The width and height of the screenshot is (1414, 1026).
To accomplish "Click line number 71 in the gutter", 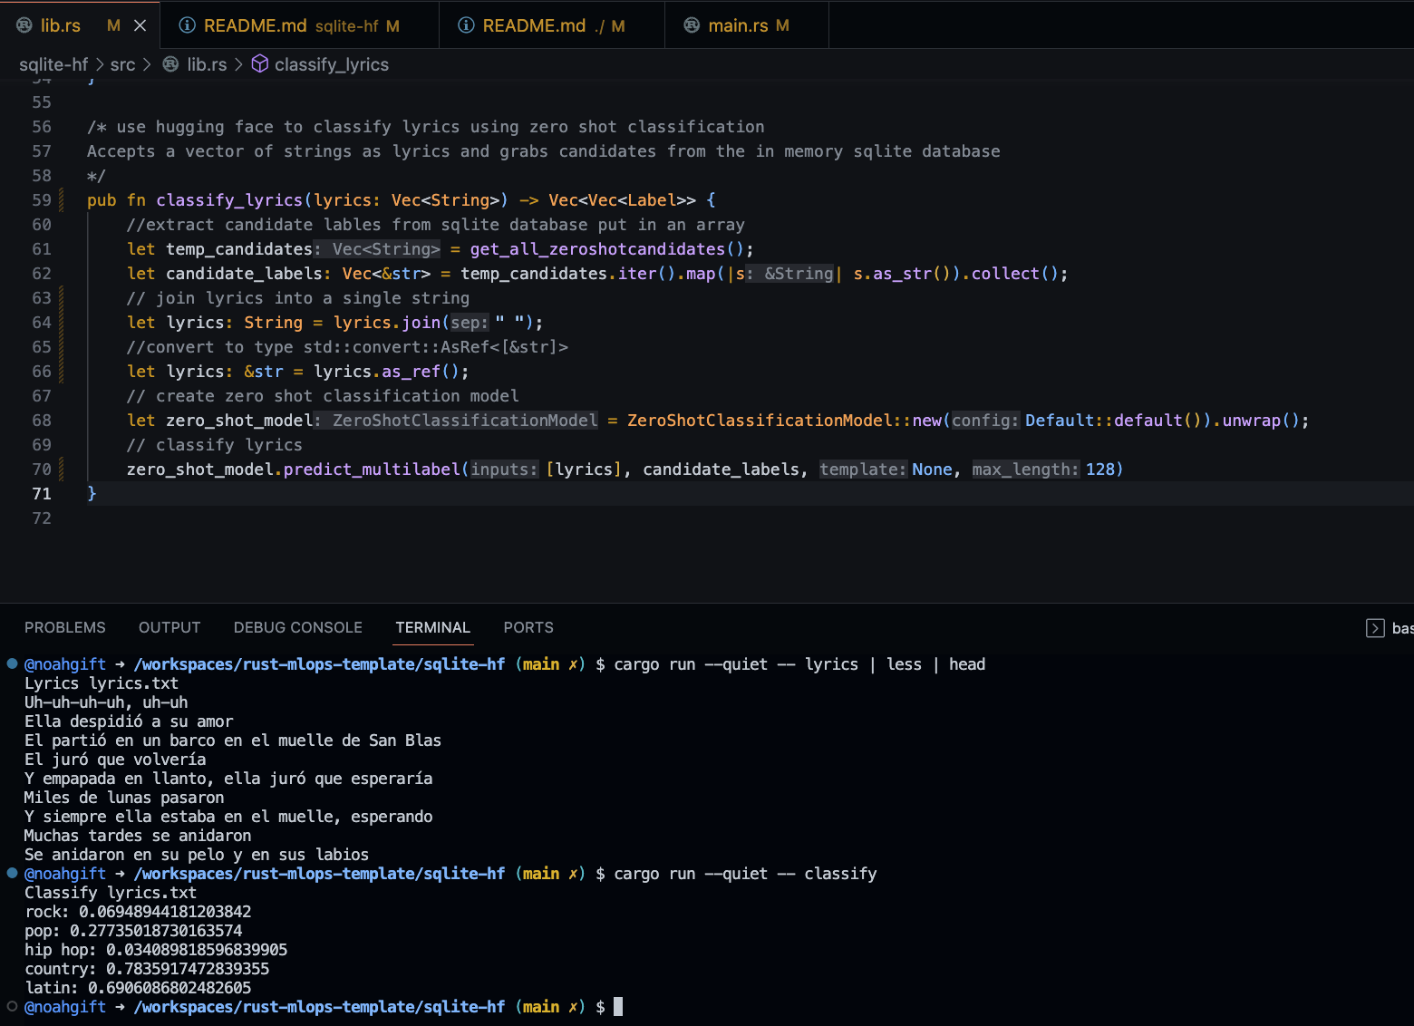I will (x=42, y=494).
